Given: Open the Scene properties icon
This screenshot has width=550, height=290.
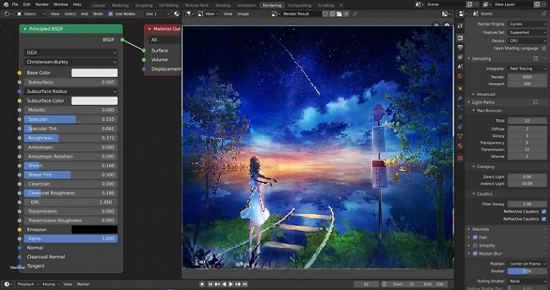Looking at the screenshot, I should coord(461,66).
